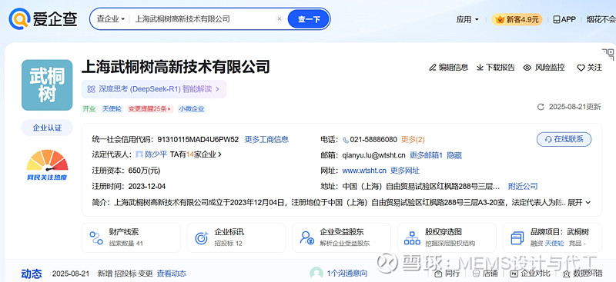Clear the search box text

point(280,19)
